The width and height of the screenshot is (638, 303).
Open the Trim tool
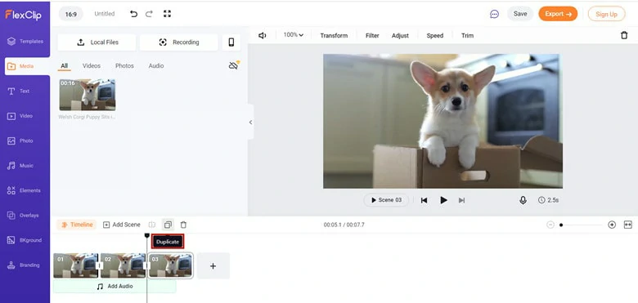[x=468, y=35]
